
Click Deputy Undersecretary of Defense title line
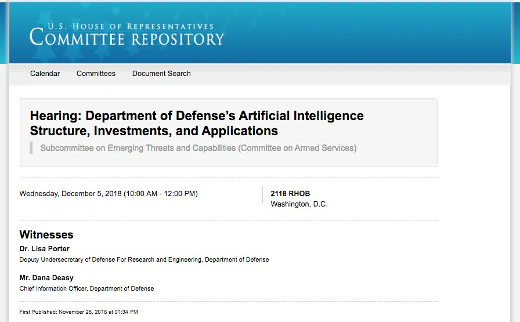click(x=145, y=260)
